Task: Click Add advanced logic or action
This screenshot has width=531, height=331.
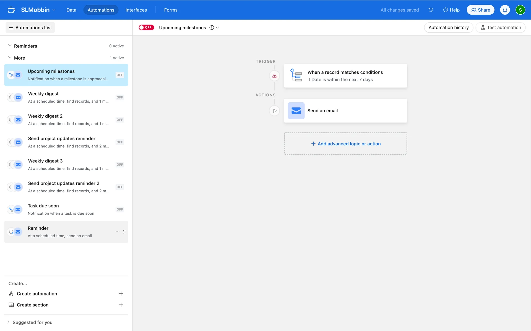Action: (x=345, y=144)
